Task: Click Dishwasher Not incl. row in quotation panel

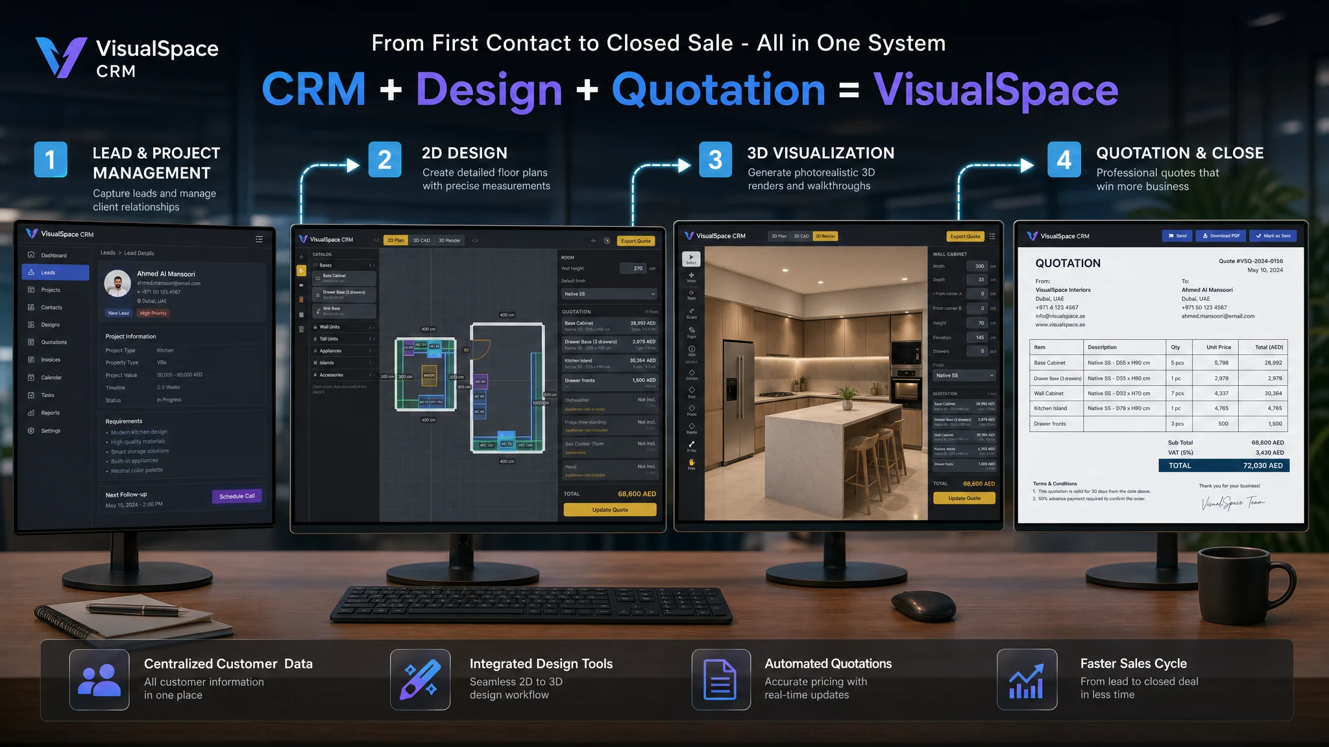Action: 610,404
